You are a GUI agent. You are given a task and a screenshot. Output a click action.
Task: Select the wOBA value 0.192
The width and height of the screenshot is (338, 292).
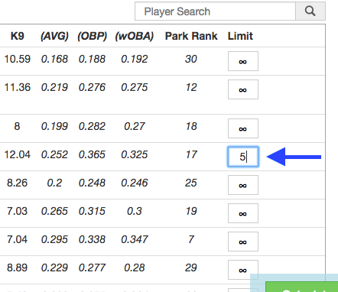[x=135, y=59]
